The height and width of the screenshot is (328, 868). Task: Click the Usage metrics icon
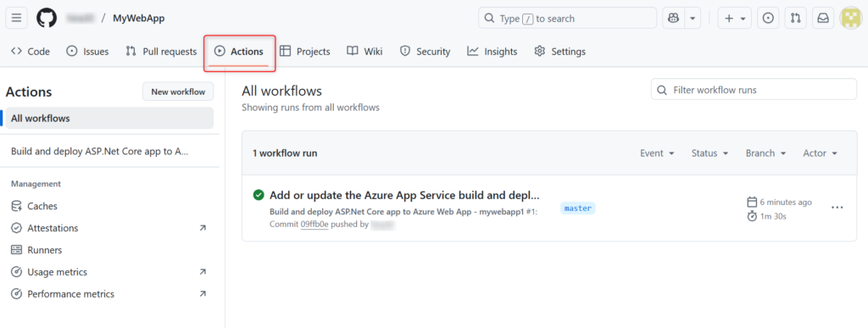click(x=17, y=272)
